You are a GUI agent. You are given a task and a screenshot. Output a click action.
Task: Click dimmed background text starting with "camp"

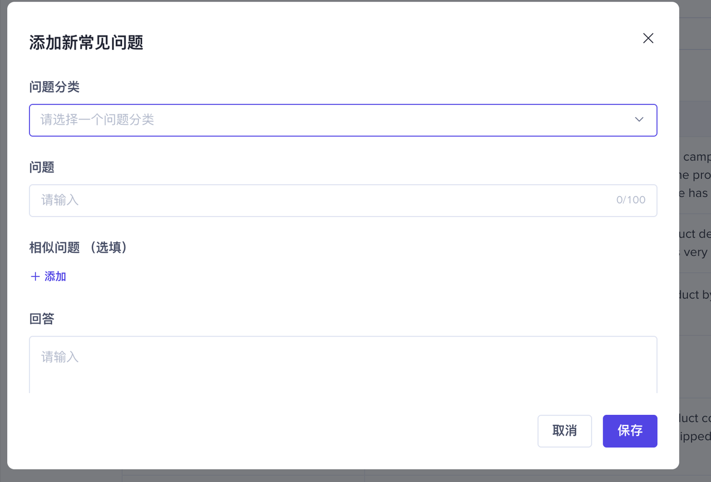(696, 157)
